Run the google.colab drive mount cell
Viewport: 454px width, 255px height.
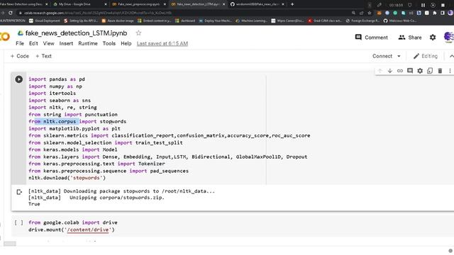click(x=19, y=222)
